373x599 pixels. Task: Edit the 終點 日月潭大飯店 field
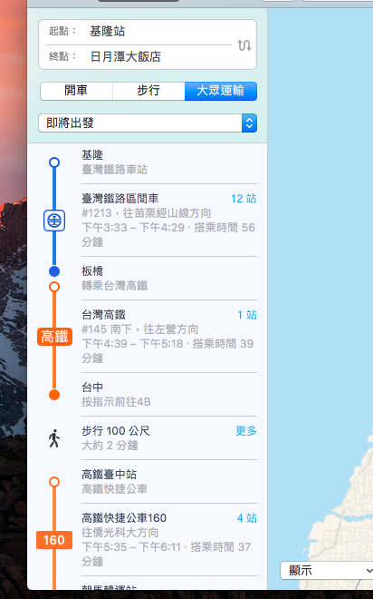[x=139, y=56]
